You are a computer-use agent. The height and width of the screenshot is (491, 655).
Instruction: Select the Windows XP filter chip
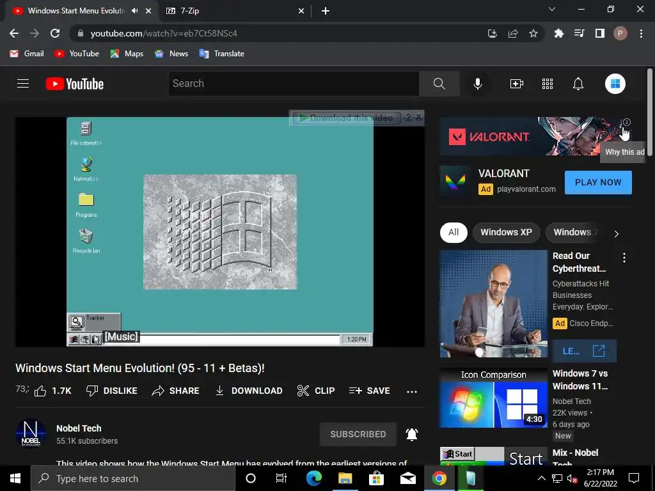(506, 232)
